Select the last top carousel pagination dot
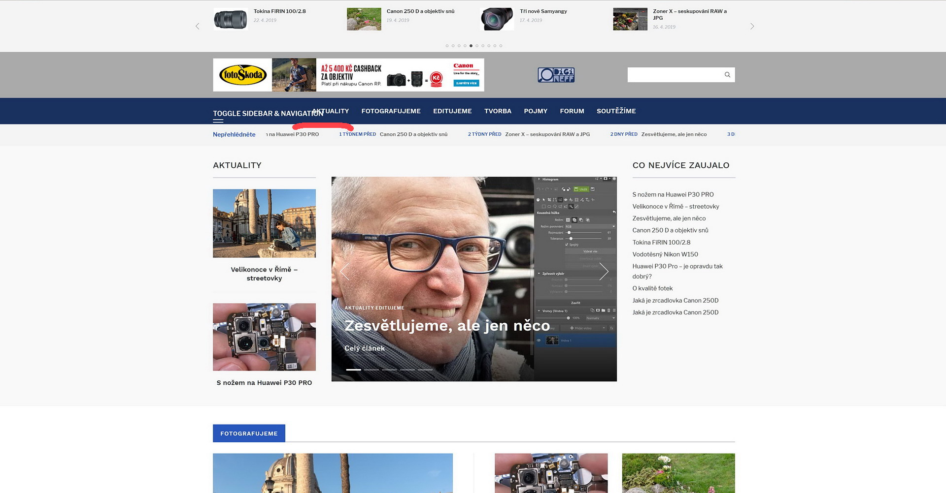Viewport: 946px width, 493px height. click(501, 46)
